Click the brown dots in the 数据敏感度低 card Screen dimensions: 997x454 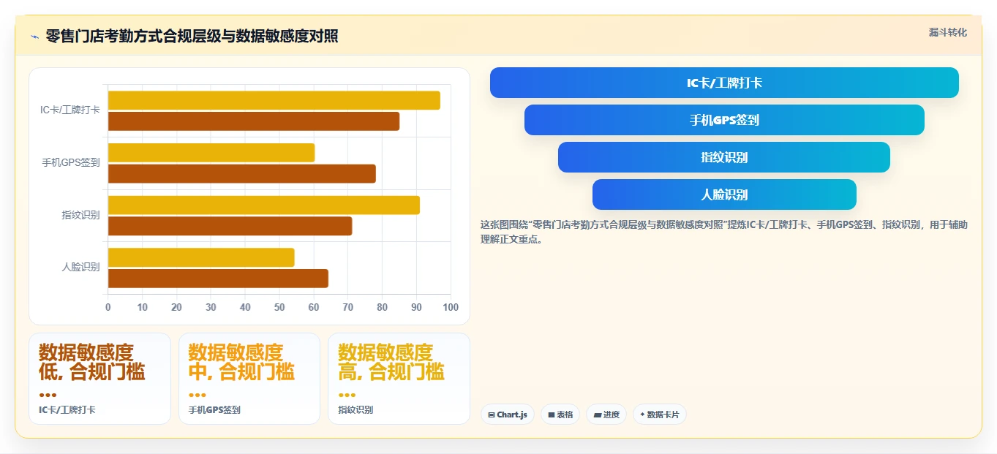pos(48,395)
